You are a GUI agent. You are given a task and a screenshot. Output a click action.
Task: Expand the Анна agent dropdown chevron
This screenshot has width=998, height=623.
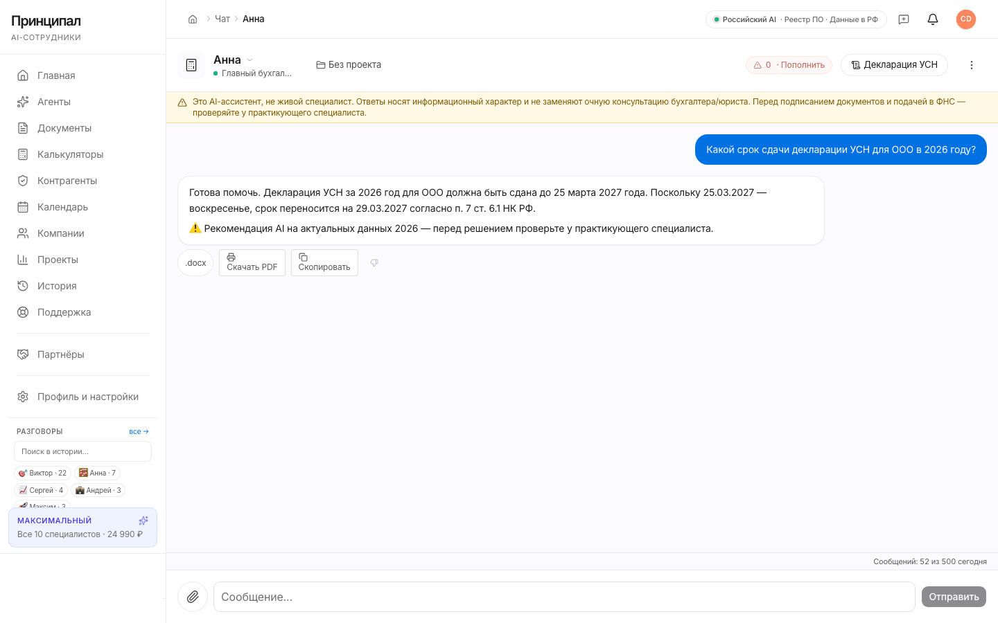click(250, 60)
